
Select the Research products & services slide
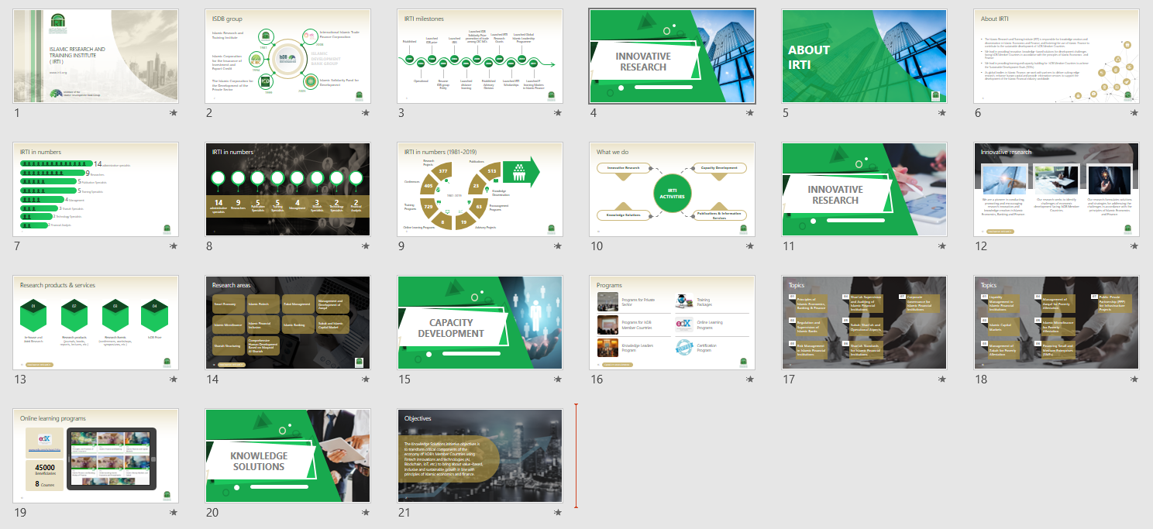[x=95, y=322]
